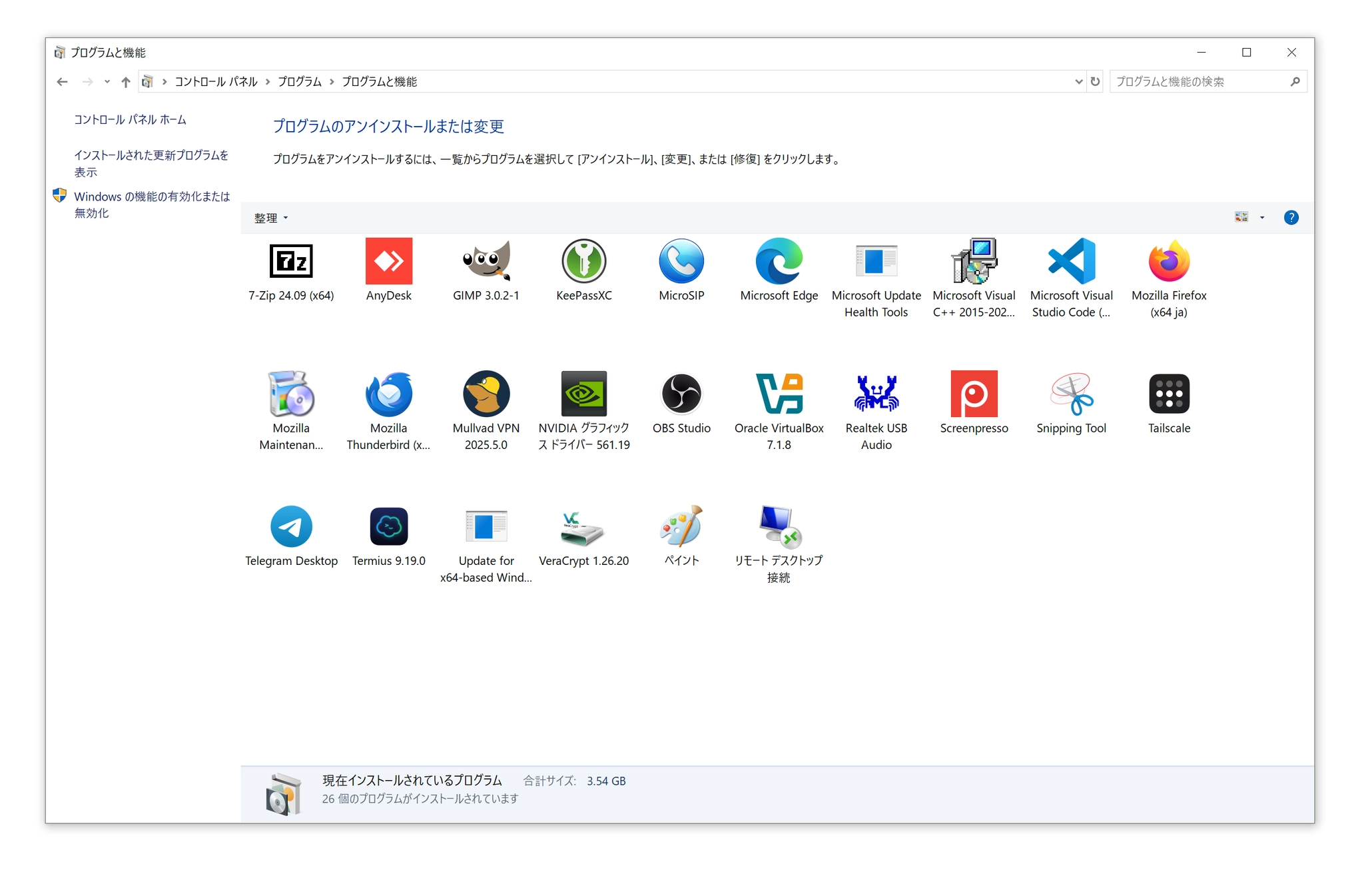Click the 合計サイズ 3.54 GB text
The height and width of the screenshot is (870, 1364).
tap(574, 781)
